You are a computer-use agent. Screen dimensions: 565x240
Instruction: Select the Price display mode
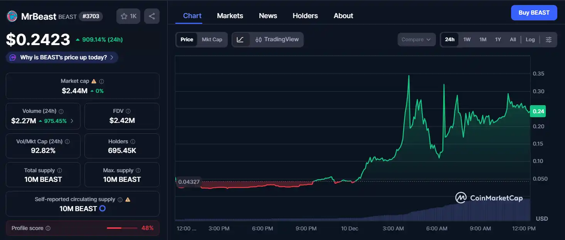point(187,39)
